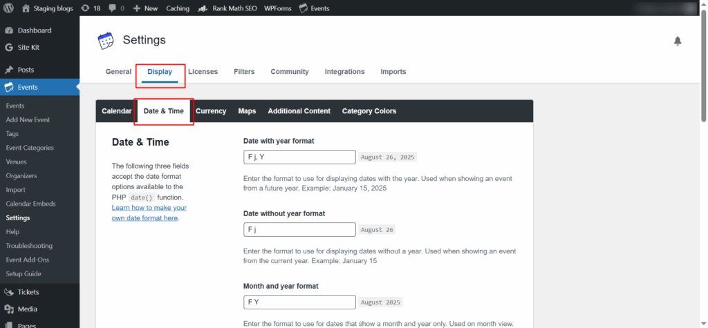Open Venues submenu item
This screenshot has width=708, height=328.
pos(17,162)
